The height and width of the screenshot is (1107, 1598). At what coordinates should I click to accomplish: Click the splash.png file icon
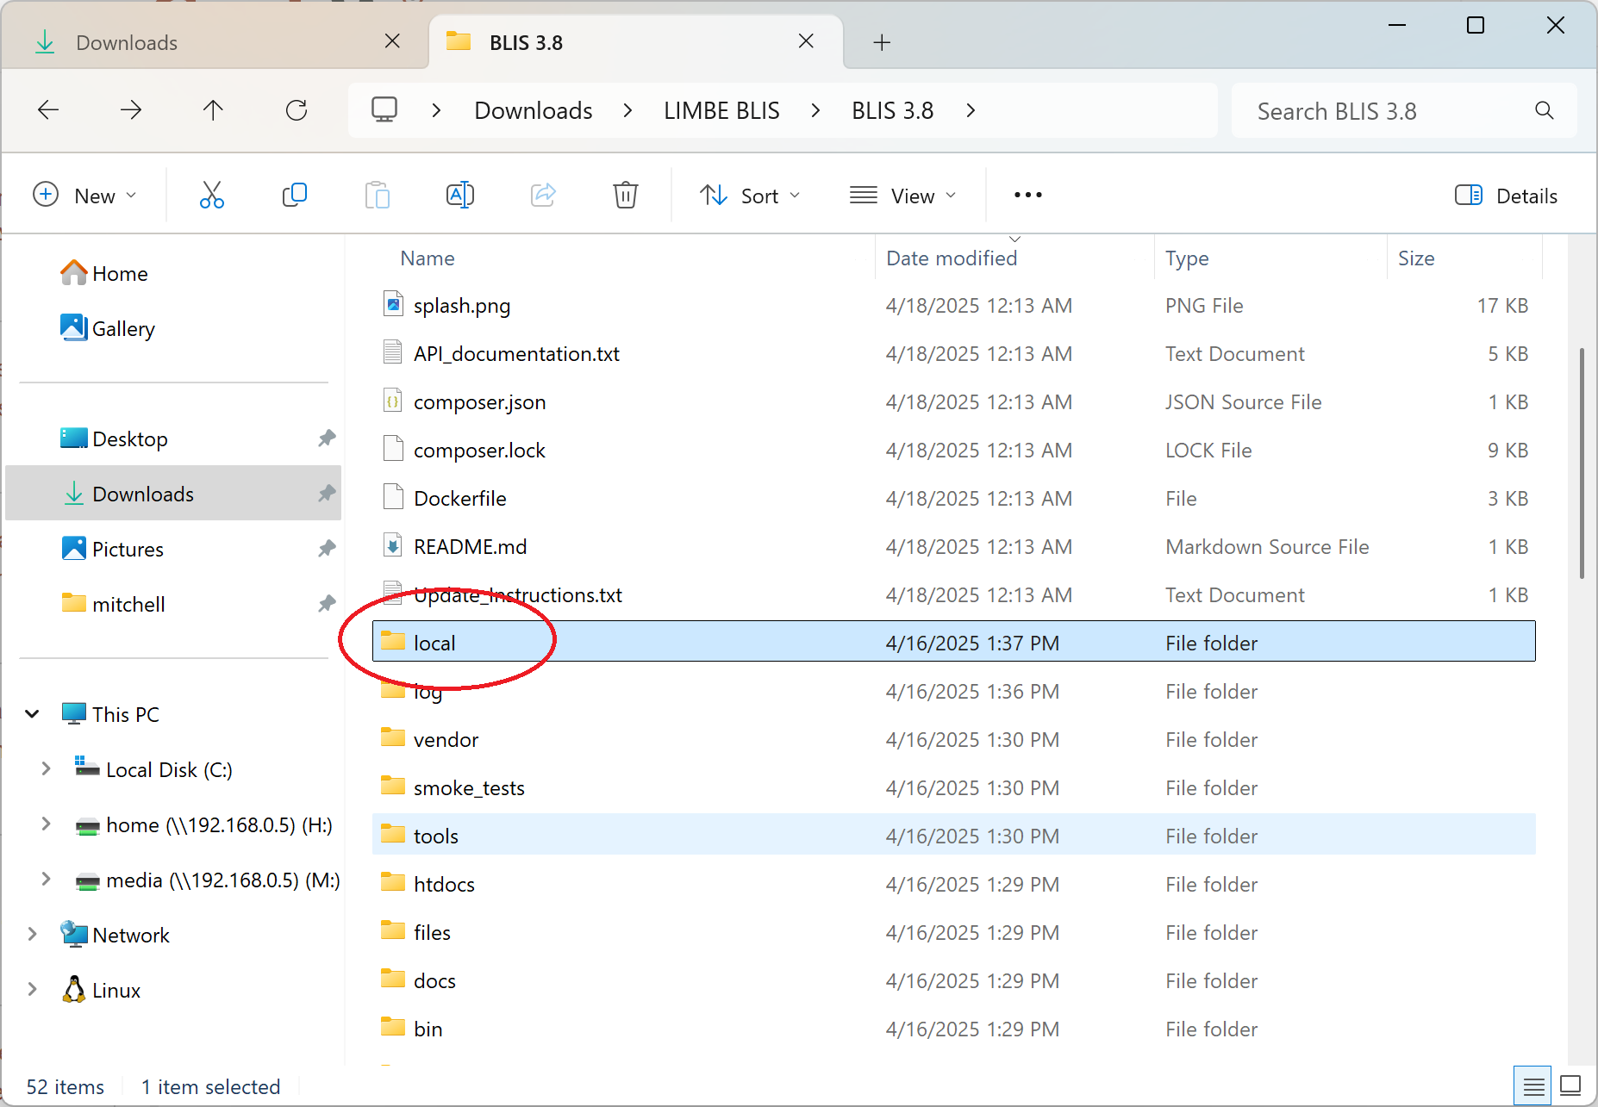pos(393,304)
